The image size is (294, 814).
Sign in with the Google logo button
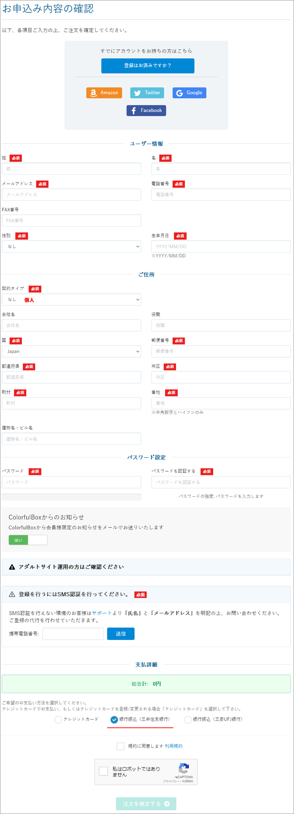tap(189, 93)
